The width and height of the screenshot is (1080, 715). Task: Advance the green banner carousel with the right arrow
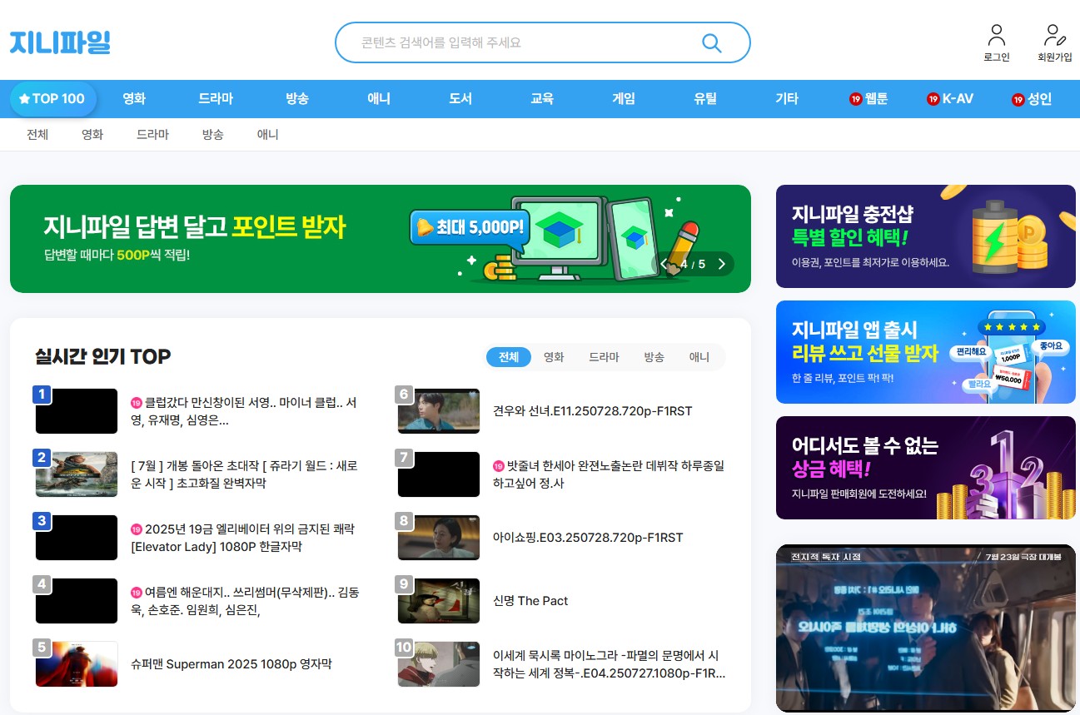(x=722, y=263)
